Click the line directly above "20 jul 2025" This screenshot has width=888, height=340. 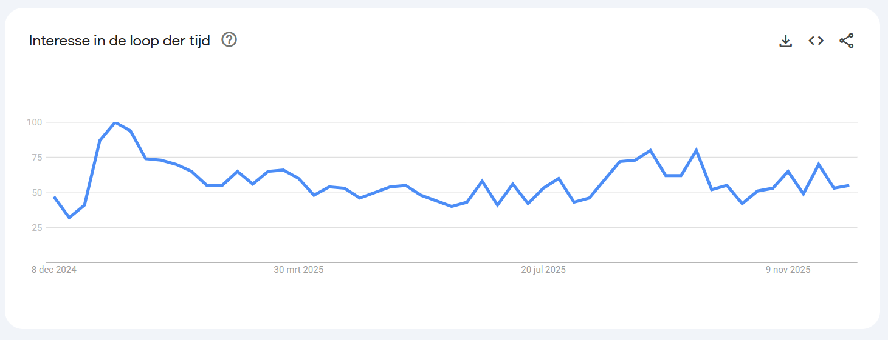[x=543, y=187]
